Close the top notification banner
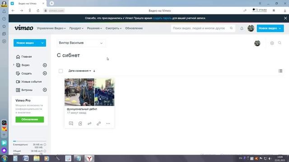 [x=285, y=18]
